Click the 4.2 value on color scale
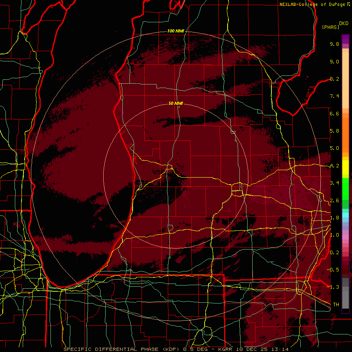The image size is (352, 352). coord(334,166)
